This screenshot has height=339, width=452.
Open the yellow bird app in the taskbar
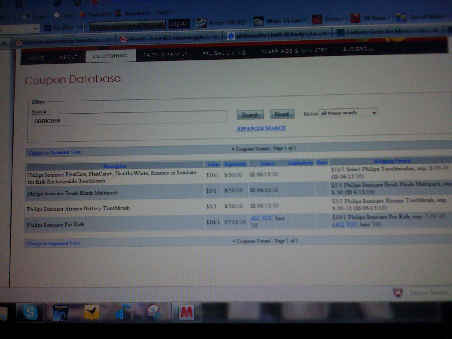[91, 312]
